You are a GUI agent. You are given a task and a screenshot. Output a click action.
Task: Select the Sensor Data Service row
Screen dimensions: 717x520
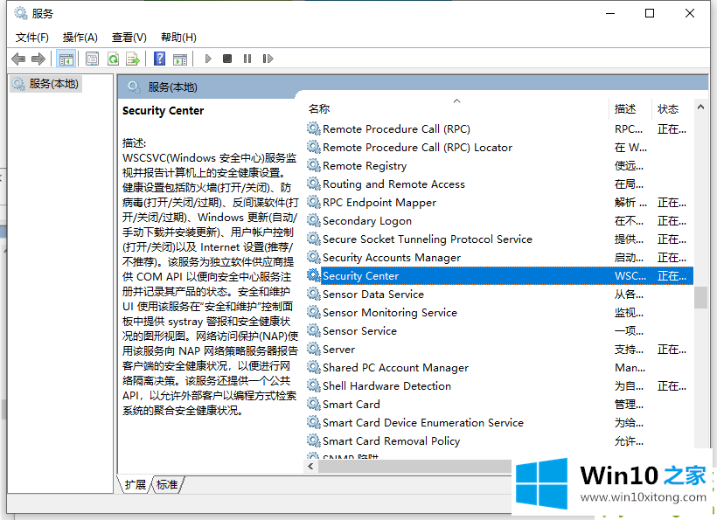click(499, 295)
